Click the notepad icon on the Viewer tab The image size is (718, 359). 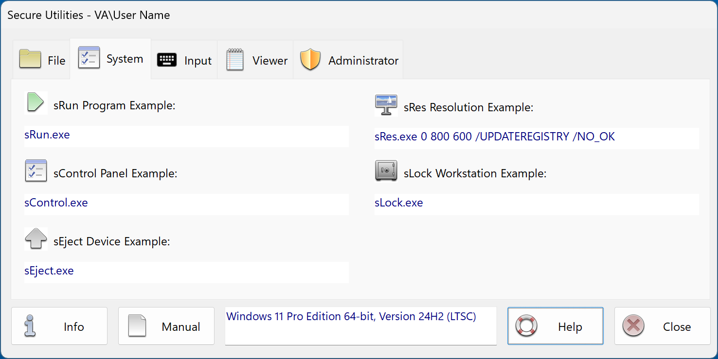(235, 59)
